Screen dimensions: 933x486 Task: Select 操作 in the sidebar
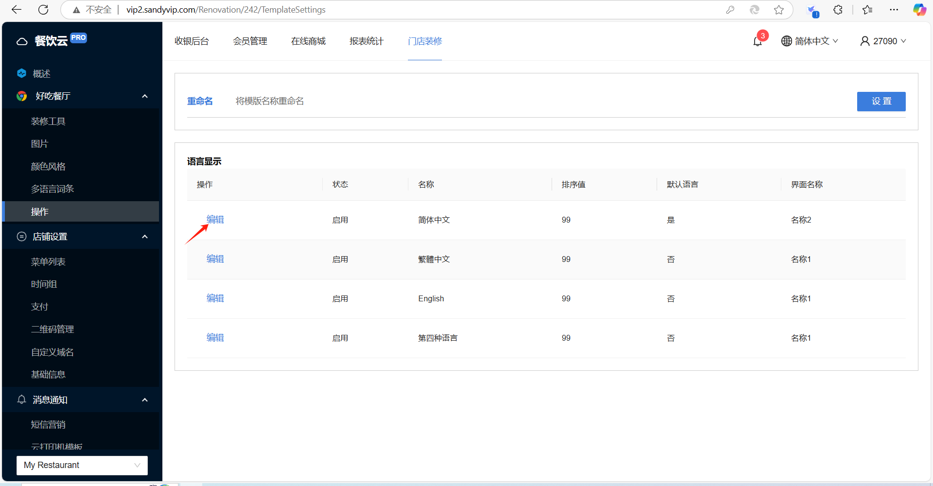click(80, 211)
